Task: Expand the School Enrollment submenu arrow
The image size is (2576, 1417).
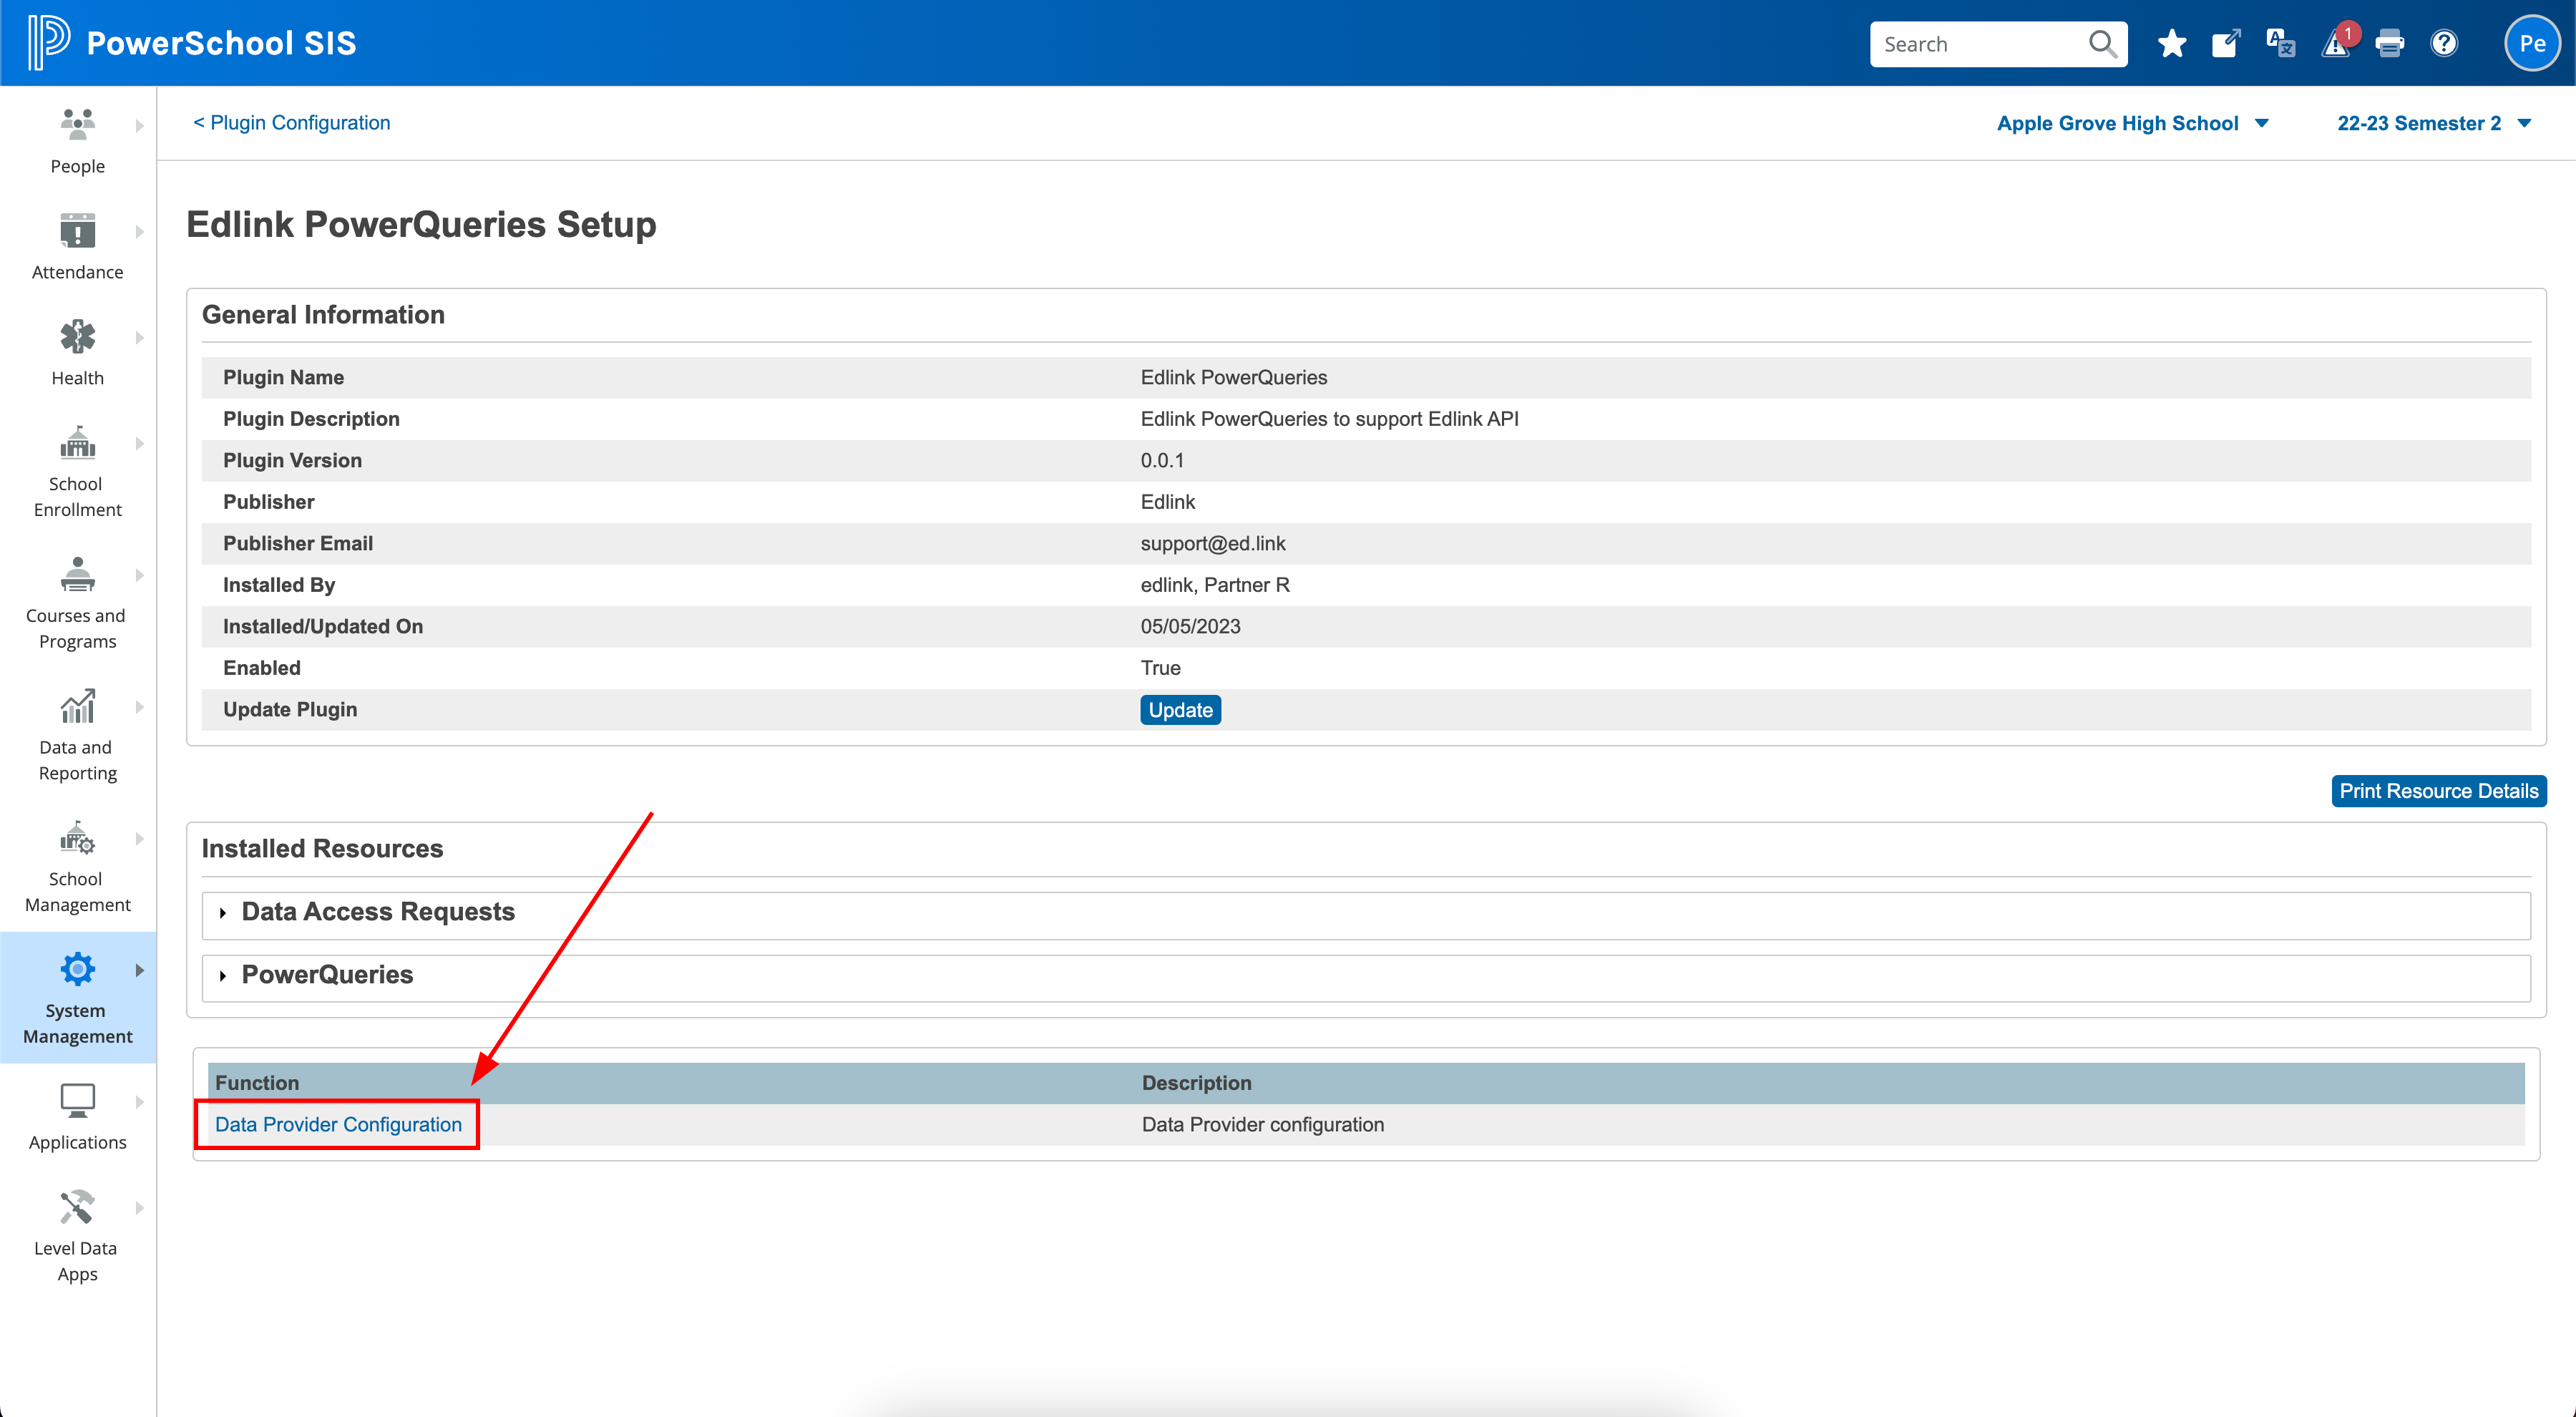Action: [x=139, y=444]
